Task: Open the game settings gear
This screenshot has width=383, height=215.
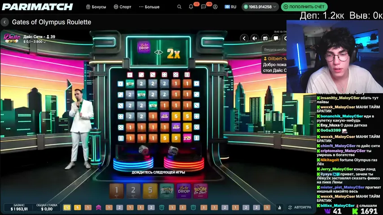Action: [x=285, y=38]
